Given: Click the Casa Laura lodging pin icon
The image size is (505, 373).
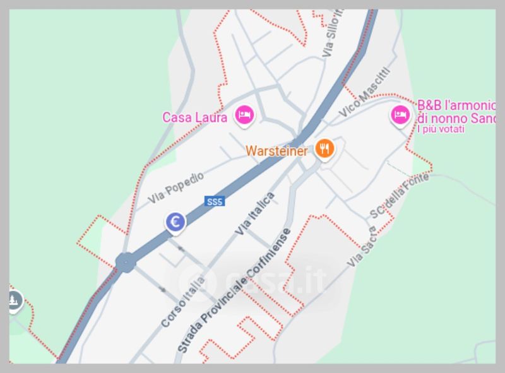Looking at the screenshot, I should [244, 115].
